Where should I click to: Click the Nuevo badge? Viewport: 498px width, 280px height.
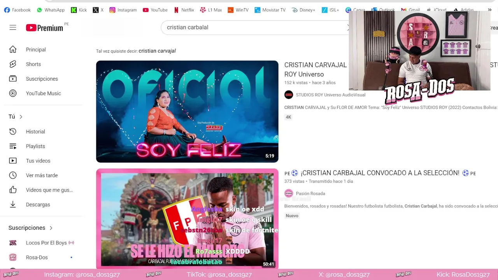click(292, 216)
